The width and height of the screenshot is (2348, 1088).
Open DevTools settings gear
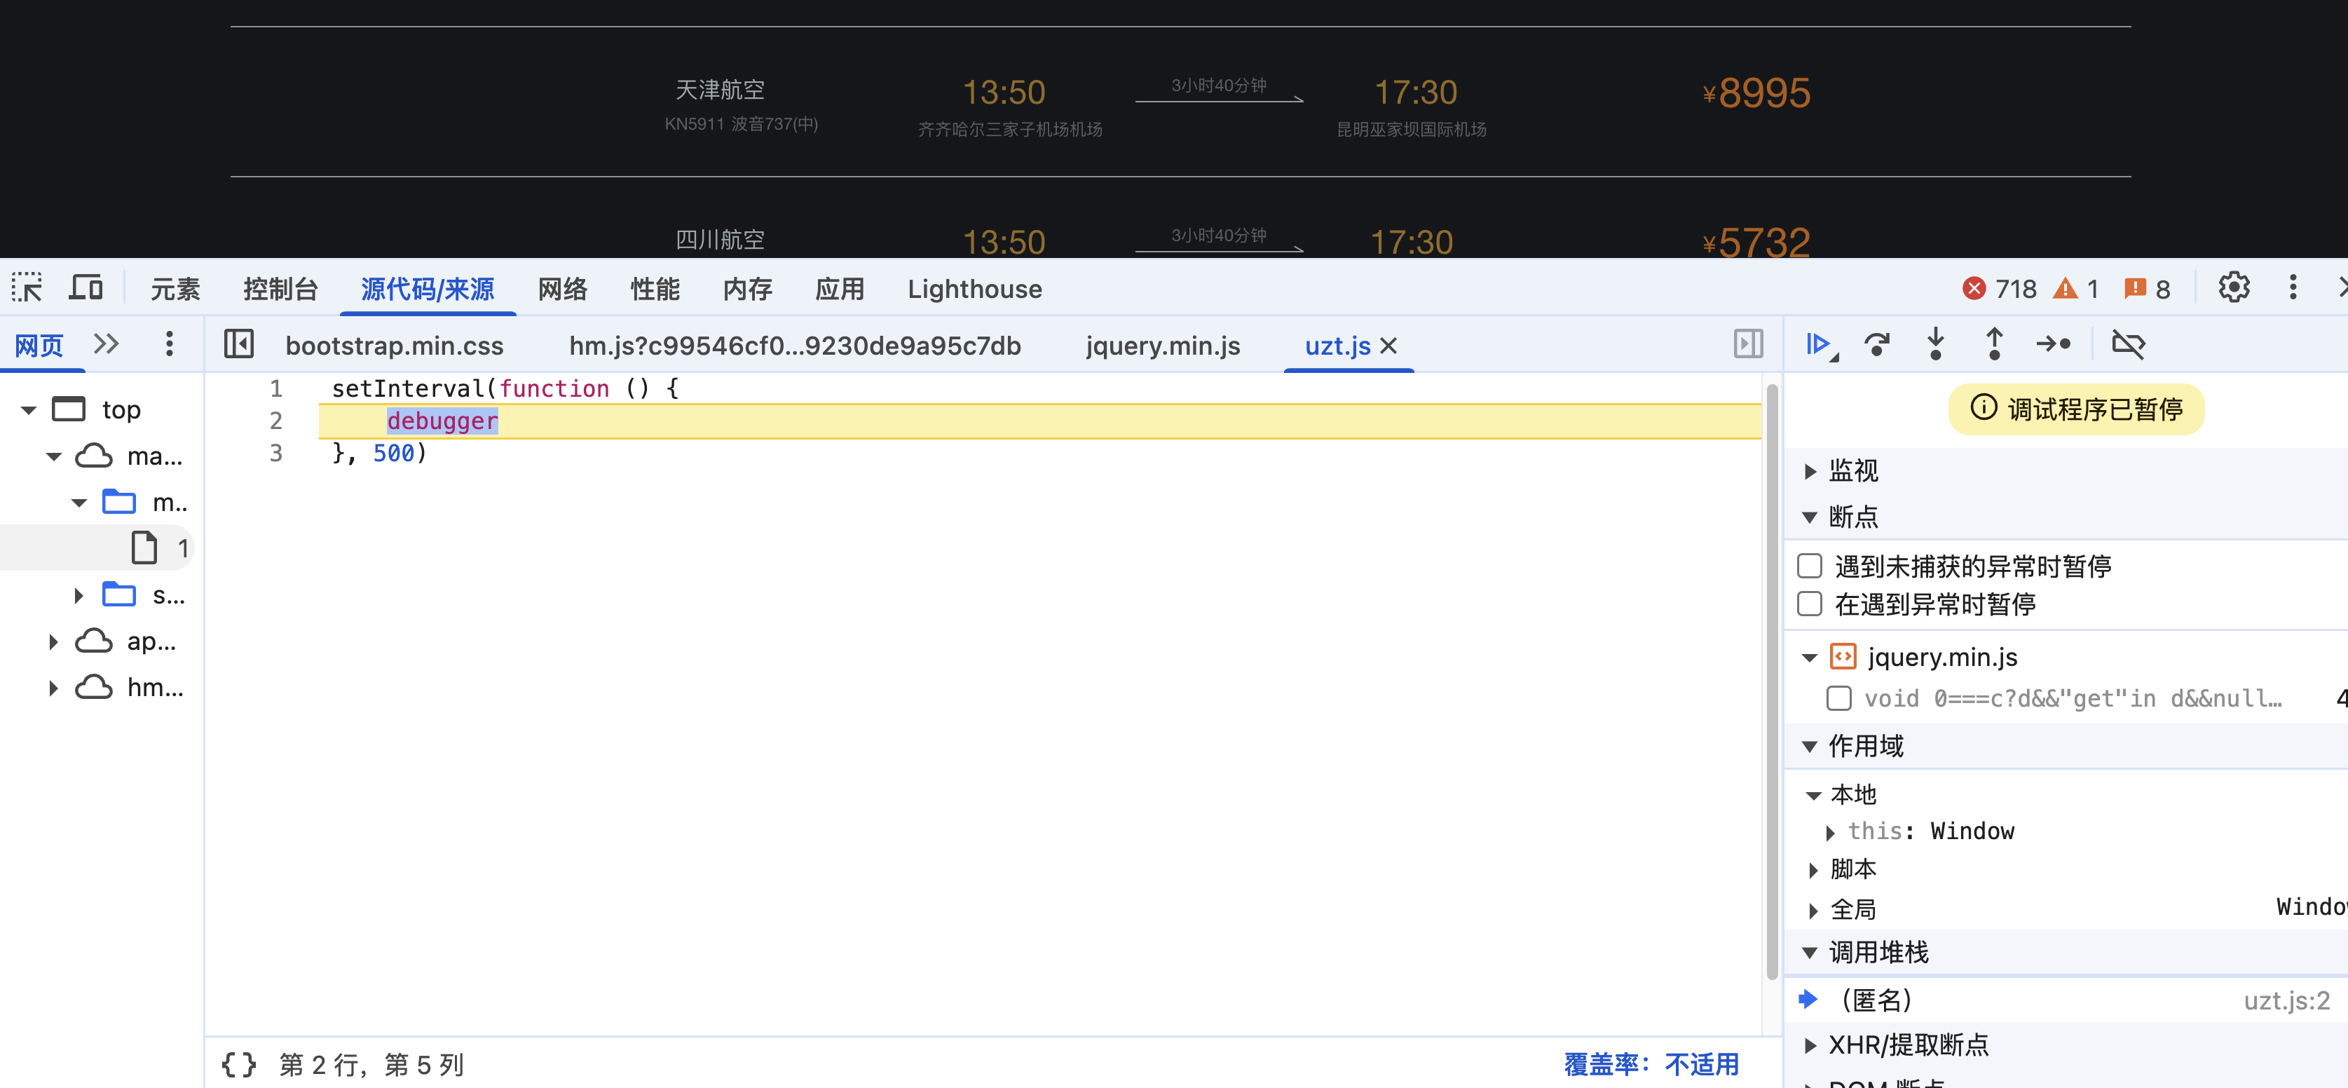(x=2233, y=288)
